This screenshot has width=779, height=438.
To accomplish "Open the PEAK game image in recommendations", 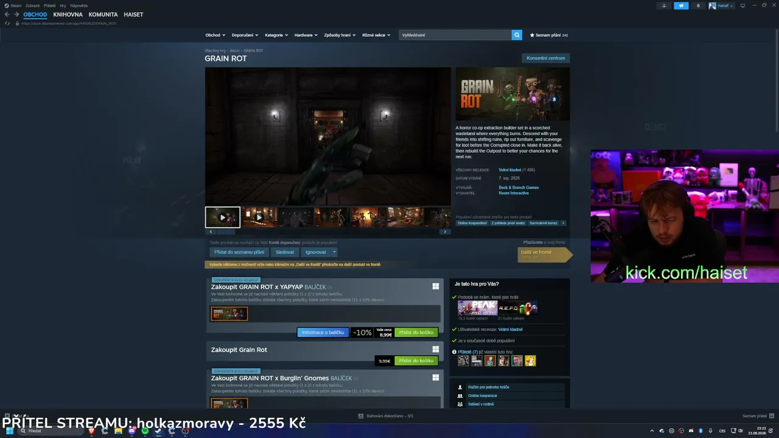I will coord(477,308).
